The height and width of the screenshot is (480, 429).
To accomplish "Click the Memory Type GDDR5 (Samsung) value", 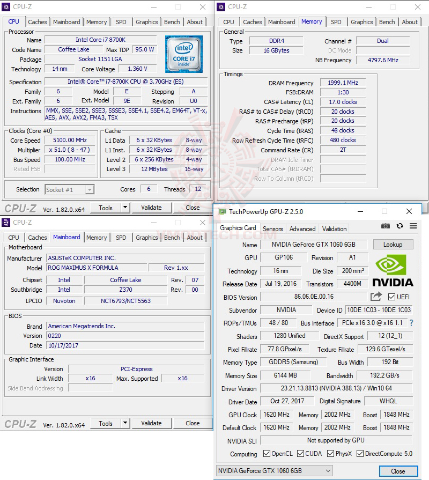I will [293, 362].
